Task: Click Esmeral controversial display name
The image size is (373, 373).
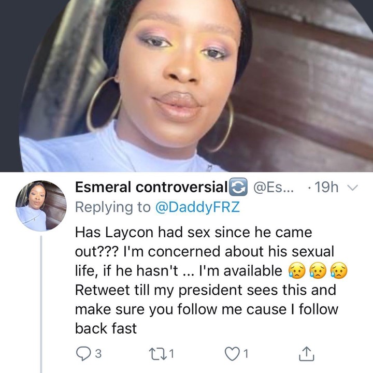Action: point(151,187)
